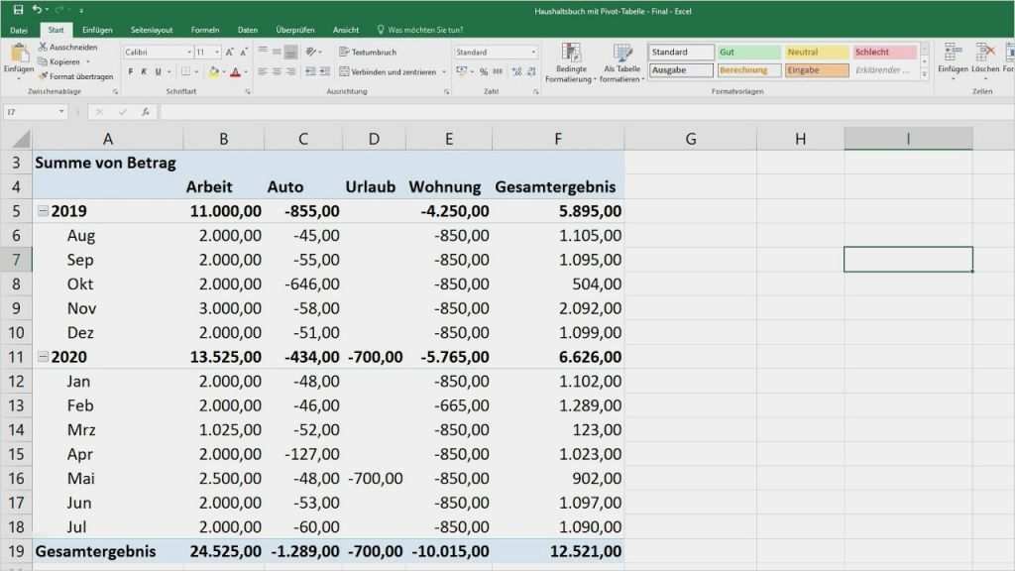Click the Löschen cells icon
Viewport: 1015px width, 571px height.
pyautogui.click(x=983, y=51)
